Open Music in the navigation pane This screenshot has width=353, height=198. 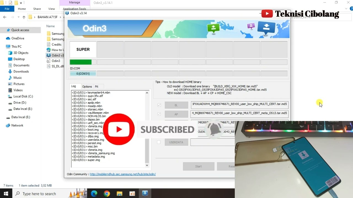[17, 78]
